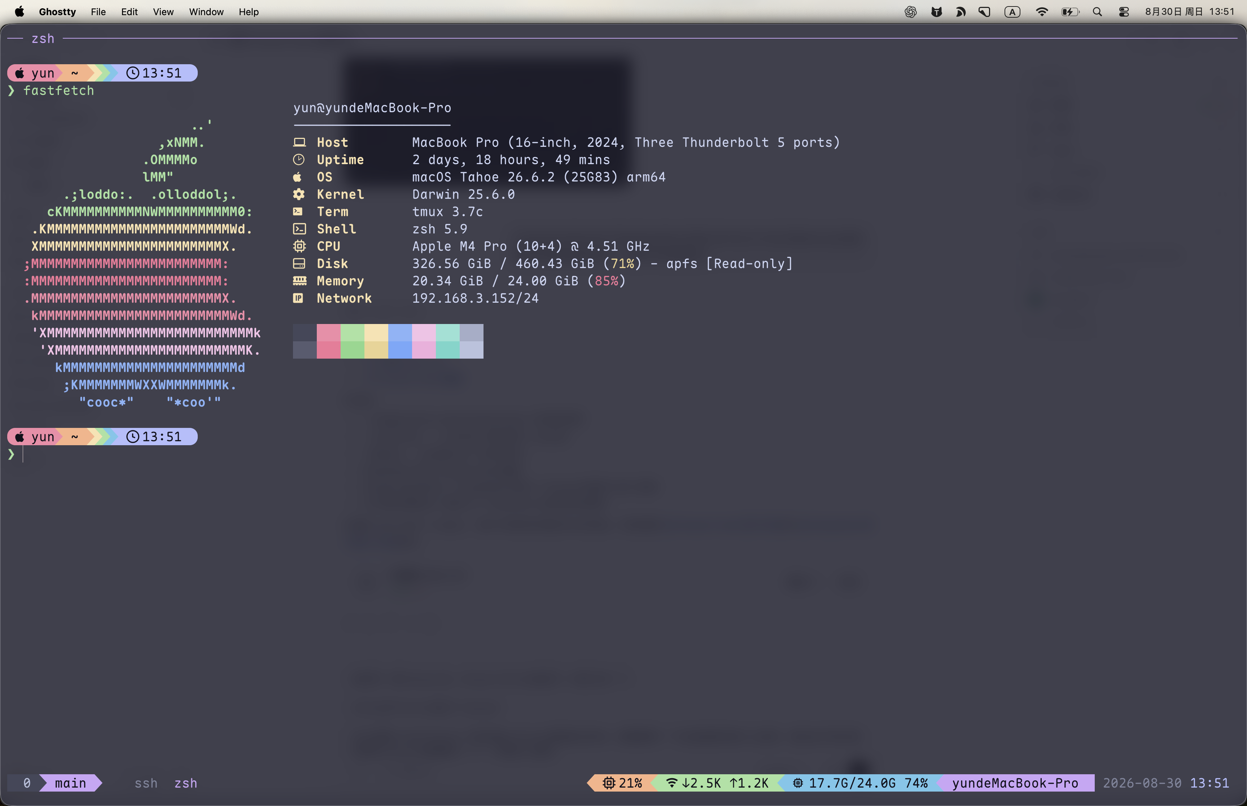Click the disk percentage '71%'

pos(623,263)
